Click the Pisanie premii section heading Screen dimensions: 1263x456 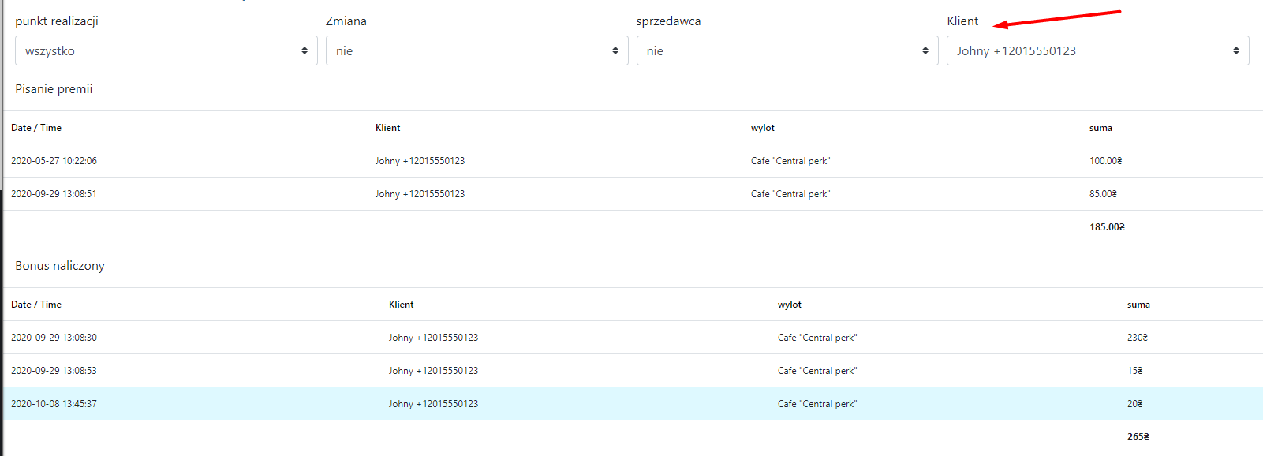(54, 89)
